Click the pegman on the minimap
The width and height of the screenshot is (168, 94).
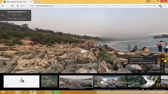click(22, 81)
